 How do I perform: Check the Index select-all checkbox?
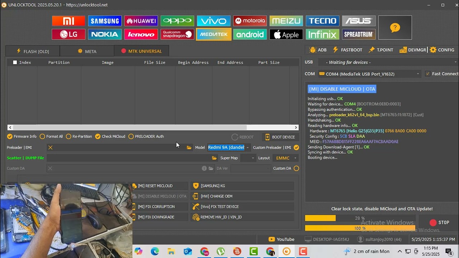point(15,62)
